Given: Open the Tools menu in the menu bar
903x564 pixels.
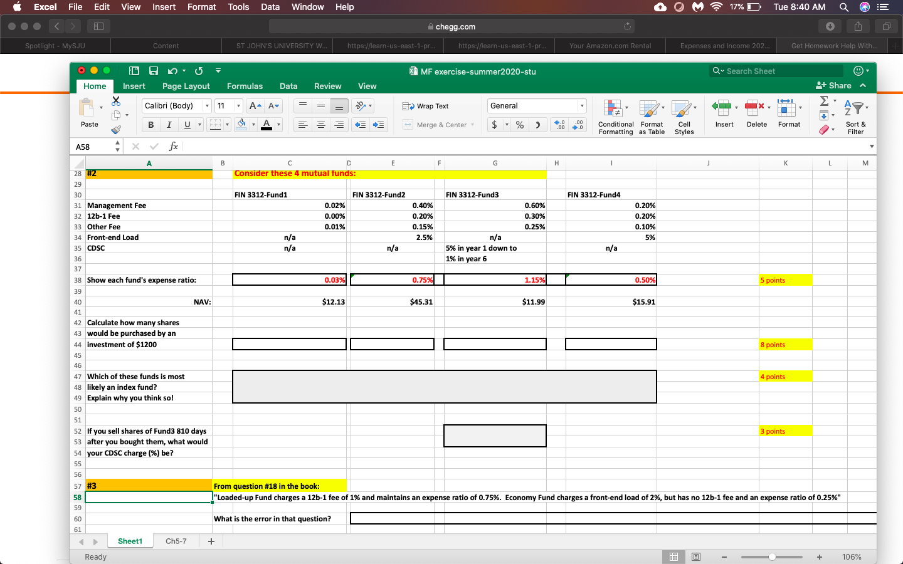Looking at the screenshot, I should coord(238,7).
